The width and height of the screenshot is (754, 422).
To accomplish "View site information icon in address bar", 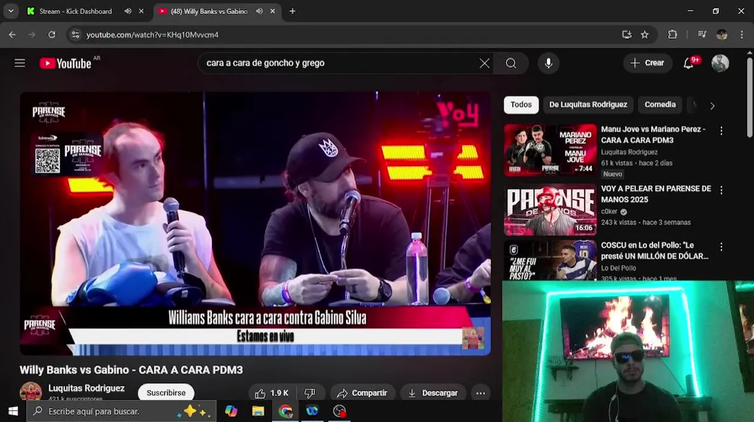I will 75,35.
